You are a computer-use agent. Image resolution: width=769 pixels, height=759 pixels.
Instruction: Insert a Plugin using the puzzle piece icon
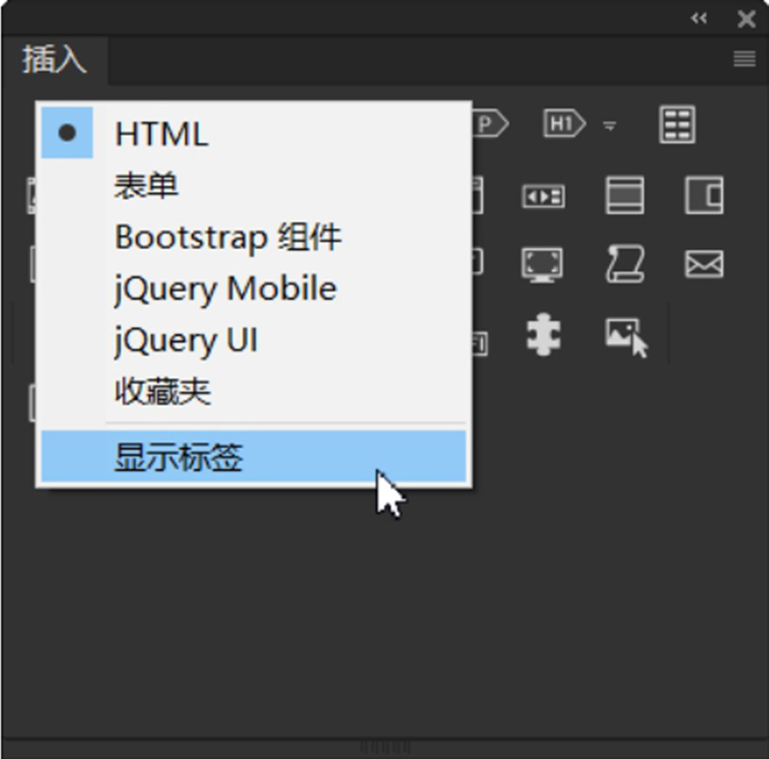(x=544, y=334)
